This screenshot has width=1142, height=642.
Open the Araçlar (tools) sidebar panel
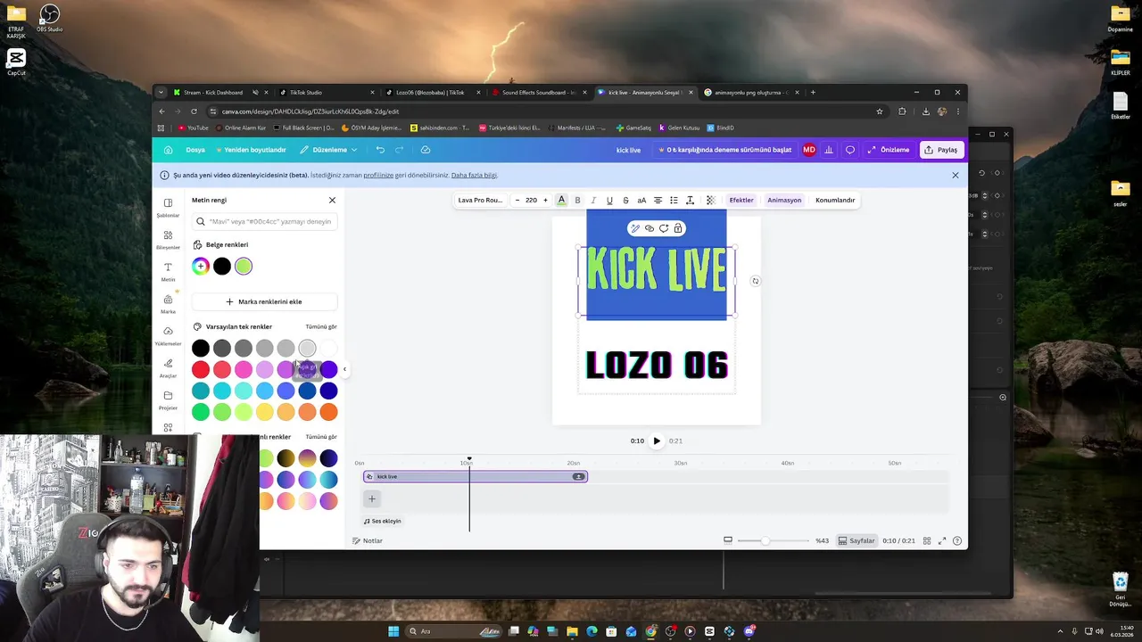(x=168, y=368)
